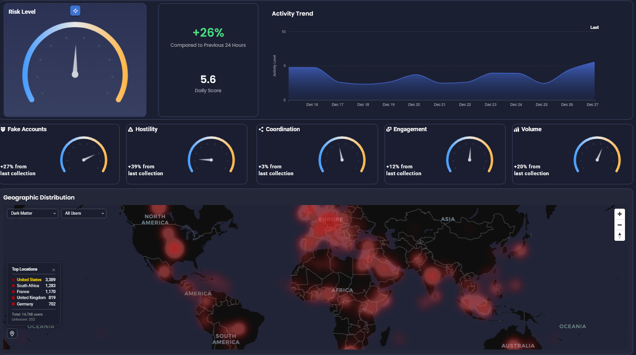Click the Coordination share-nodes icon
Screen dimensions: 636x355
(261, 129)
